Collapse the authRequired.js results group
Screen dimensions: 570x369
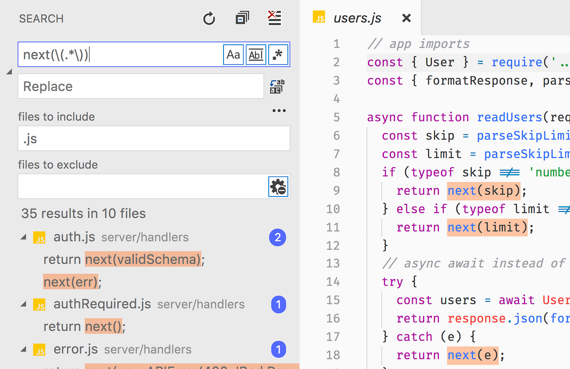click(x=24, y=304)
